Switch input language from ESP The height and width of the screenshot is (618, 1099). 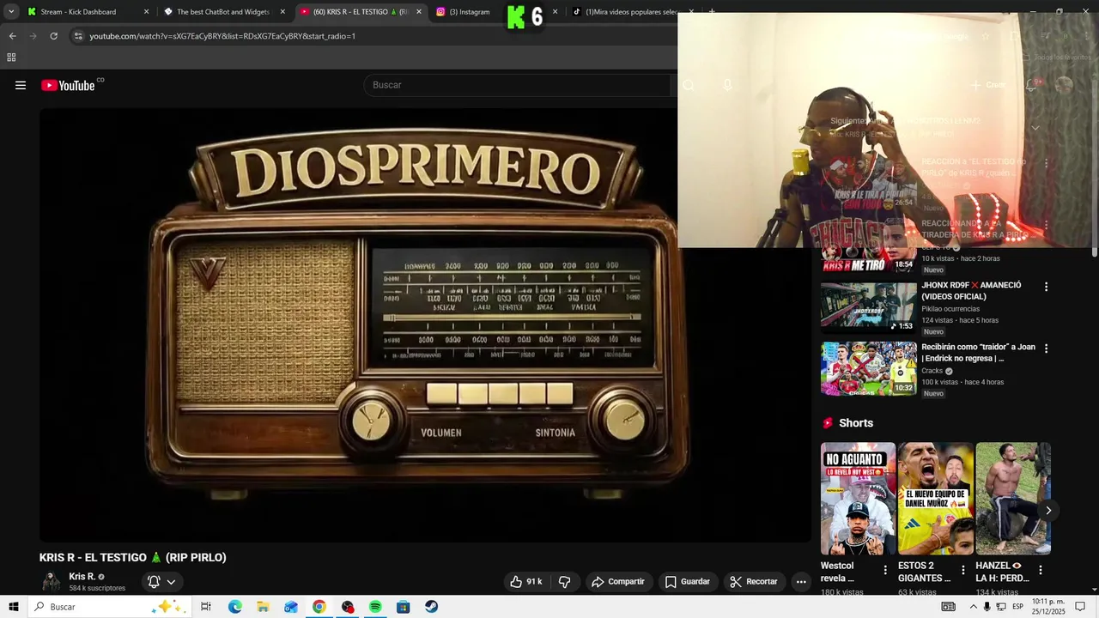1017,607
